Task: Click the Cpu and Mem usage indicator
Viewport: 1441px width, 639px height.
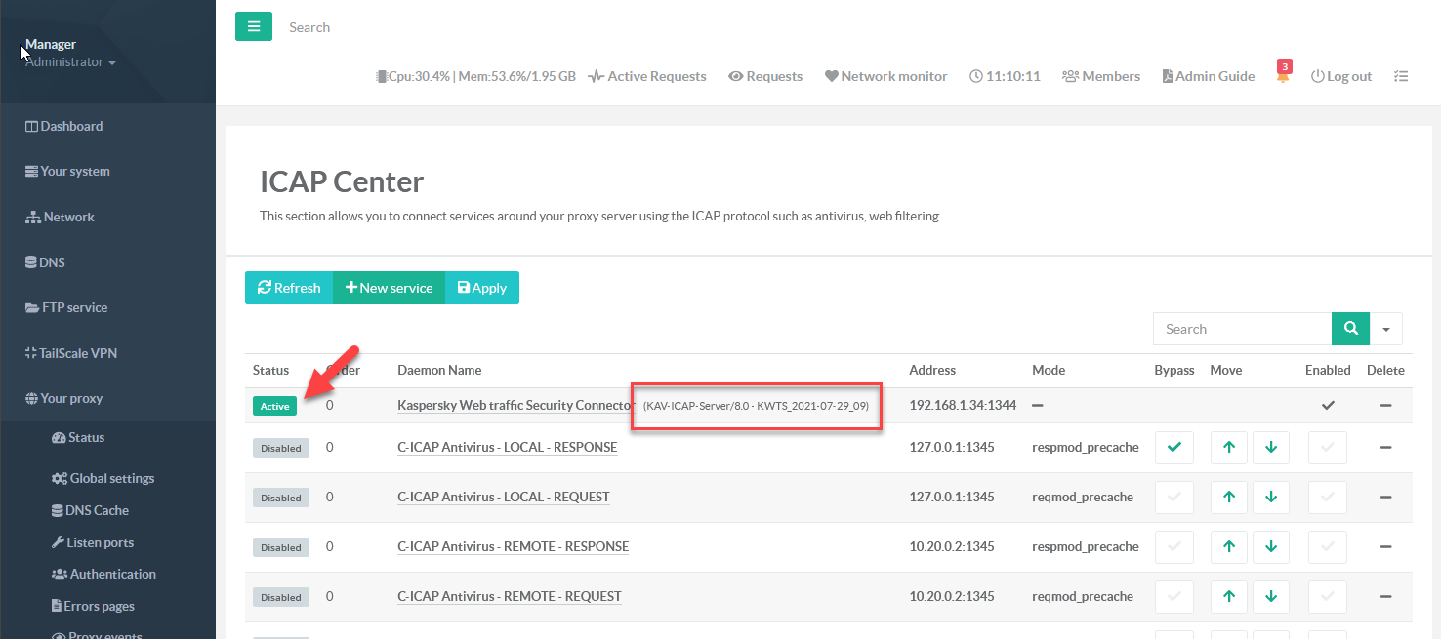Action: 476,76
